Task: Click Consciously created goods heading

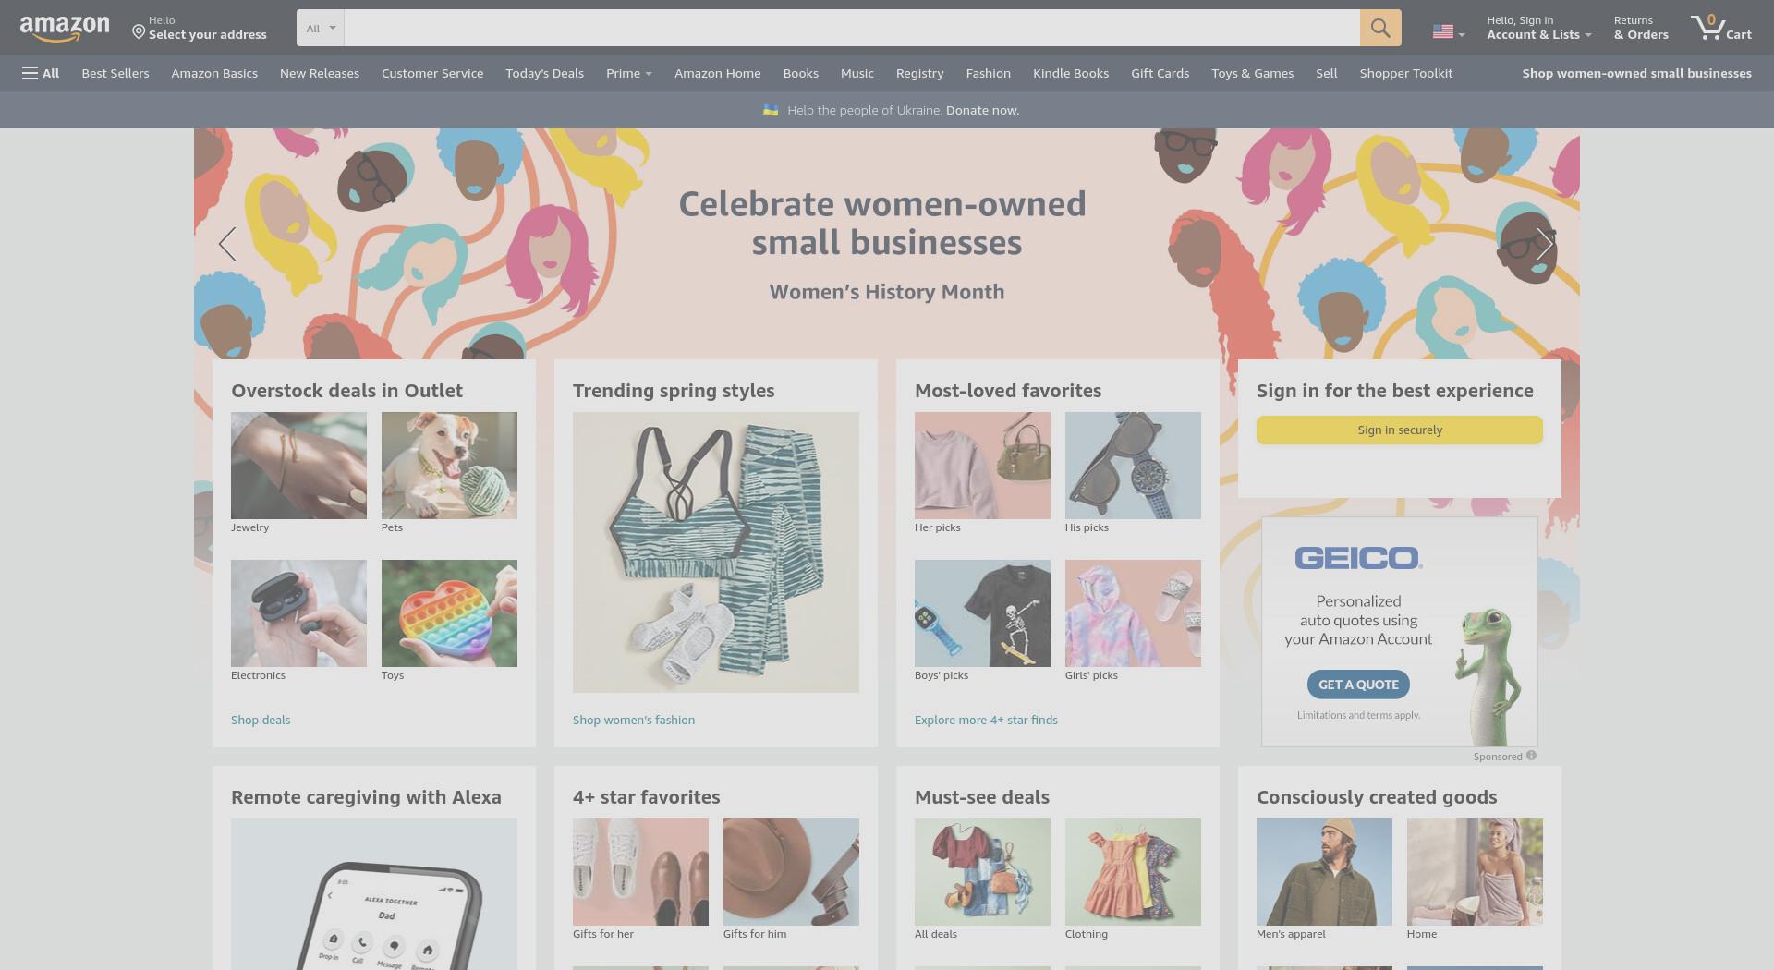Action: click(1377, 797)
